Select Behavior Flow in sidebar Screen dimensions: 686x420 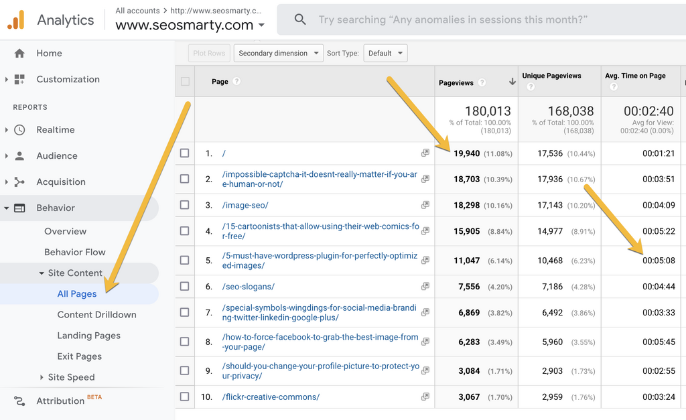[74, 252]
